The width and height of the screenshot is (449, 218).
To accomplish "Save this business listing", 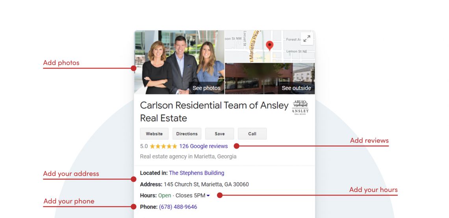I will pyautogui.click(x=219, y=134).
